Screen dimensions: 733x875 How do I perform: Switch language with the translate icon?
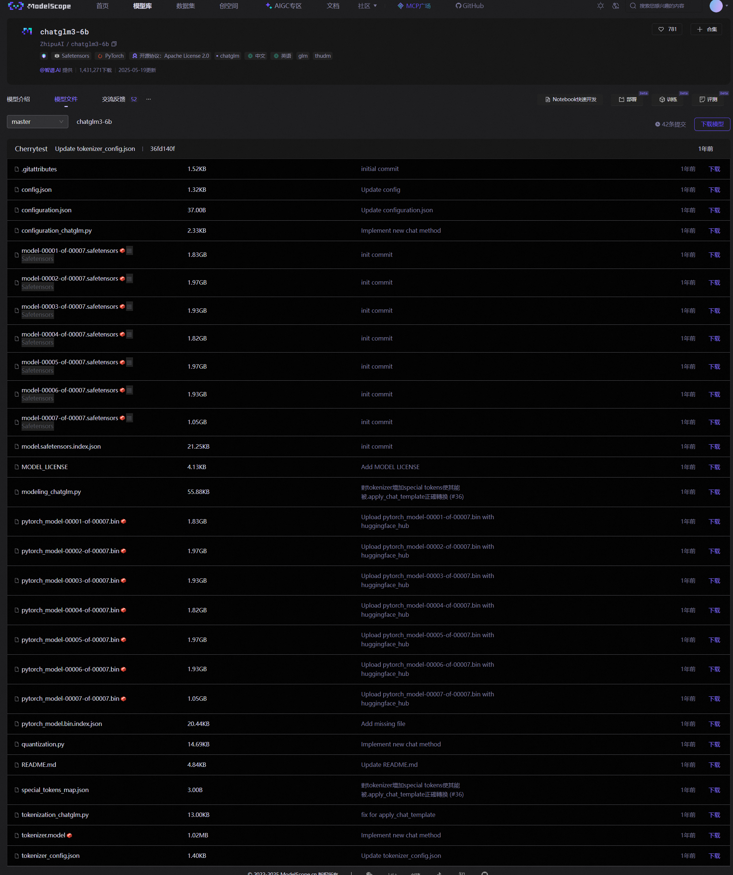615,6
